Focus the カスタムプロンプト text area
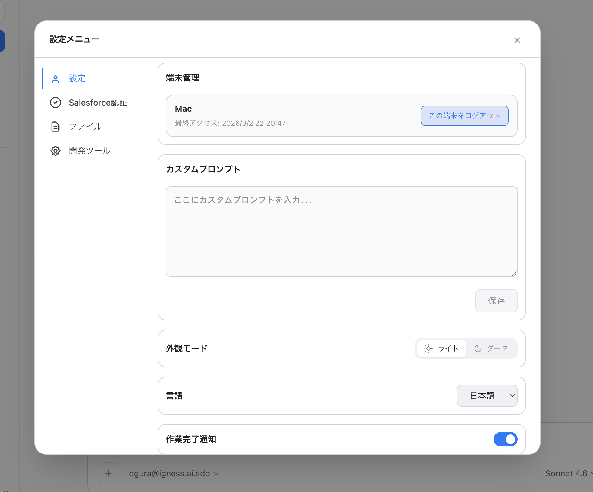 click(341, 231)
